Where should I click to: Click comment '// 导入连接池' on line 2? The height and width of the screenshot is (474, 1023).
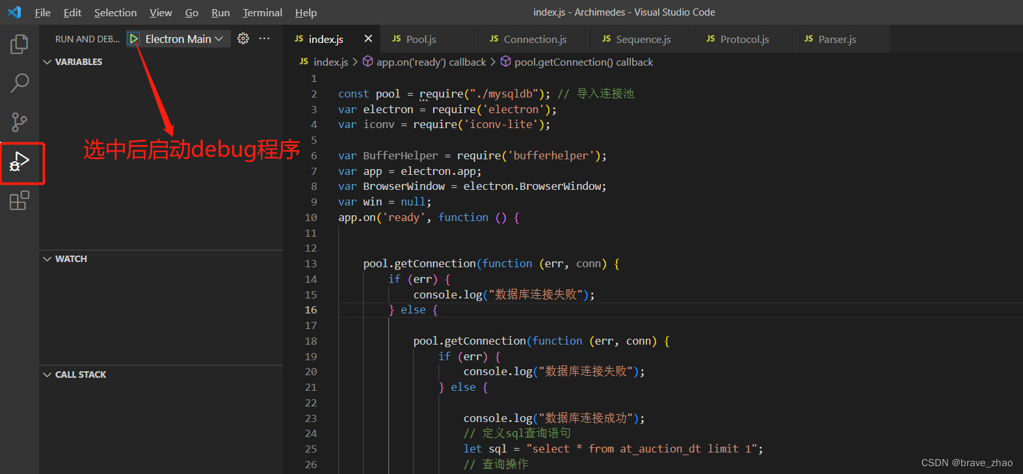pyautogui.click(x=596, y=94)
